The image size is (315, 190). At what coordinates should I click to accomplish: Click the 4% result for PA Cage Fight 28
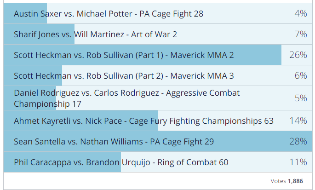301,13
